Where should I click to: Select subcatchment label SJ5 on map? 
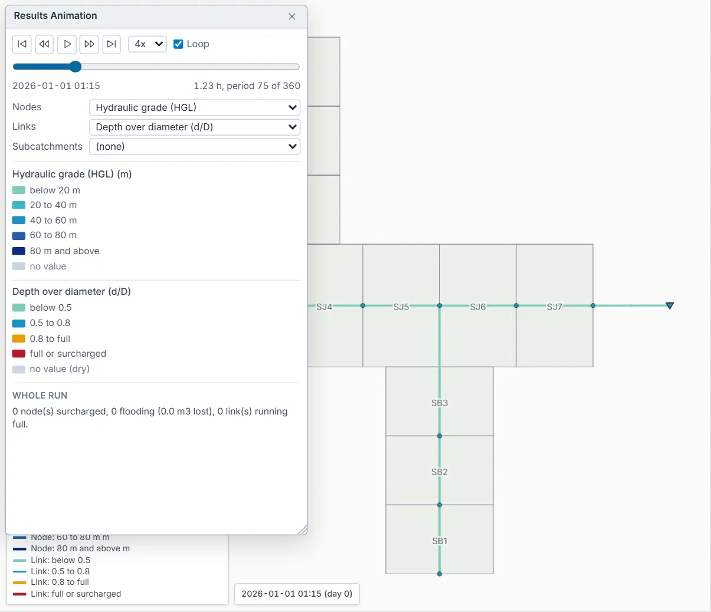coord(401,307)
